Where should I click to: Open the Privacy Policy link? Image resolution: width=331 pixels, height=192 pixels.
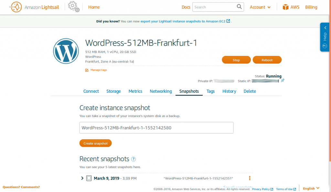coord(262,189)
